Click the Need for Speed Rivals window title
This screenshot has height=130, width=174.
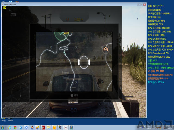(x=10, y=5)
